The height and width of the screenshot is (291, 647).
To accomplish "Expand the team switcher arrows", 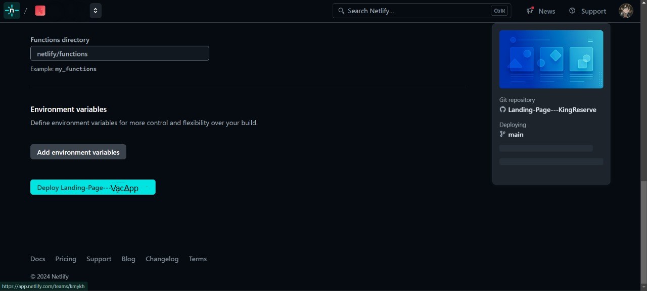I will pos(96,11).
